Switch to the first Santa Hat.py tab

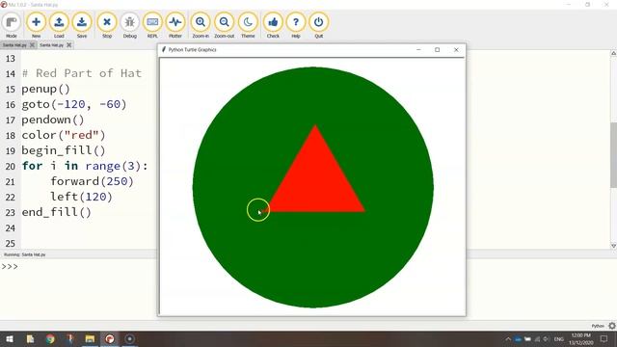pos(15,45)
